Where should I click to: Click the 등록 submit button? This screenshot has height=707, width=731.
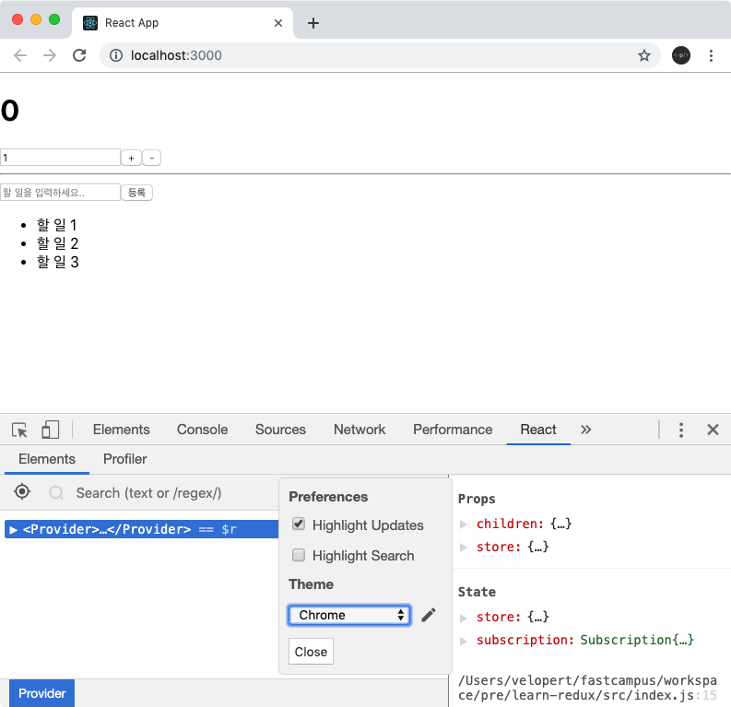pos(137,193)
